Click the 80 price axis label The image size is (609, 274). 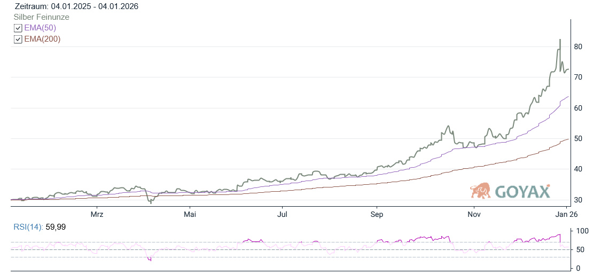click(577, 47)
